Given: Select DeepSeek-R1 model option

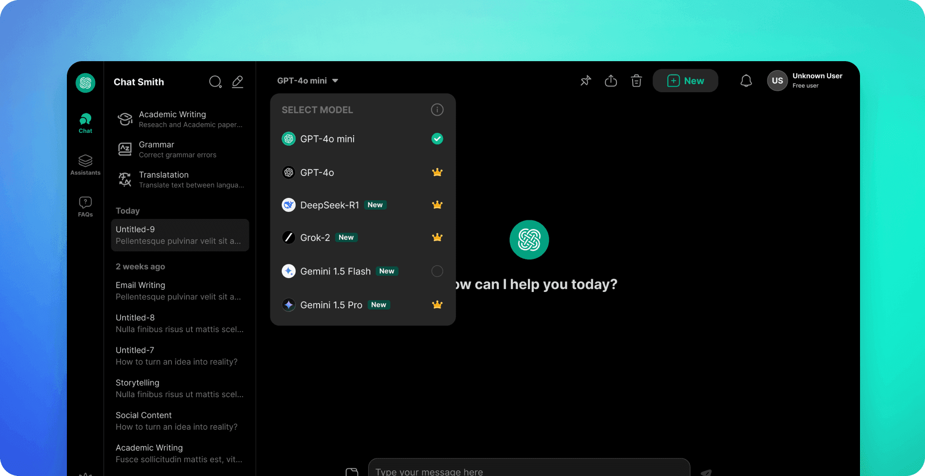Looking at the screenshot, I should click(x=363, y=205).
